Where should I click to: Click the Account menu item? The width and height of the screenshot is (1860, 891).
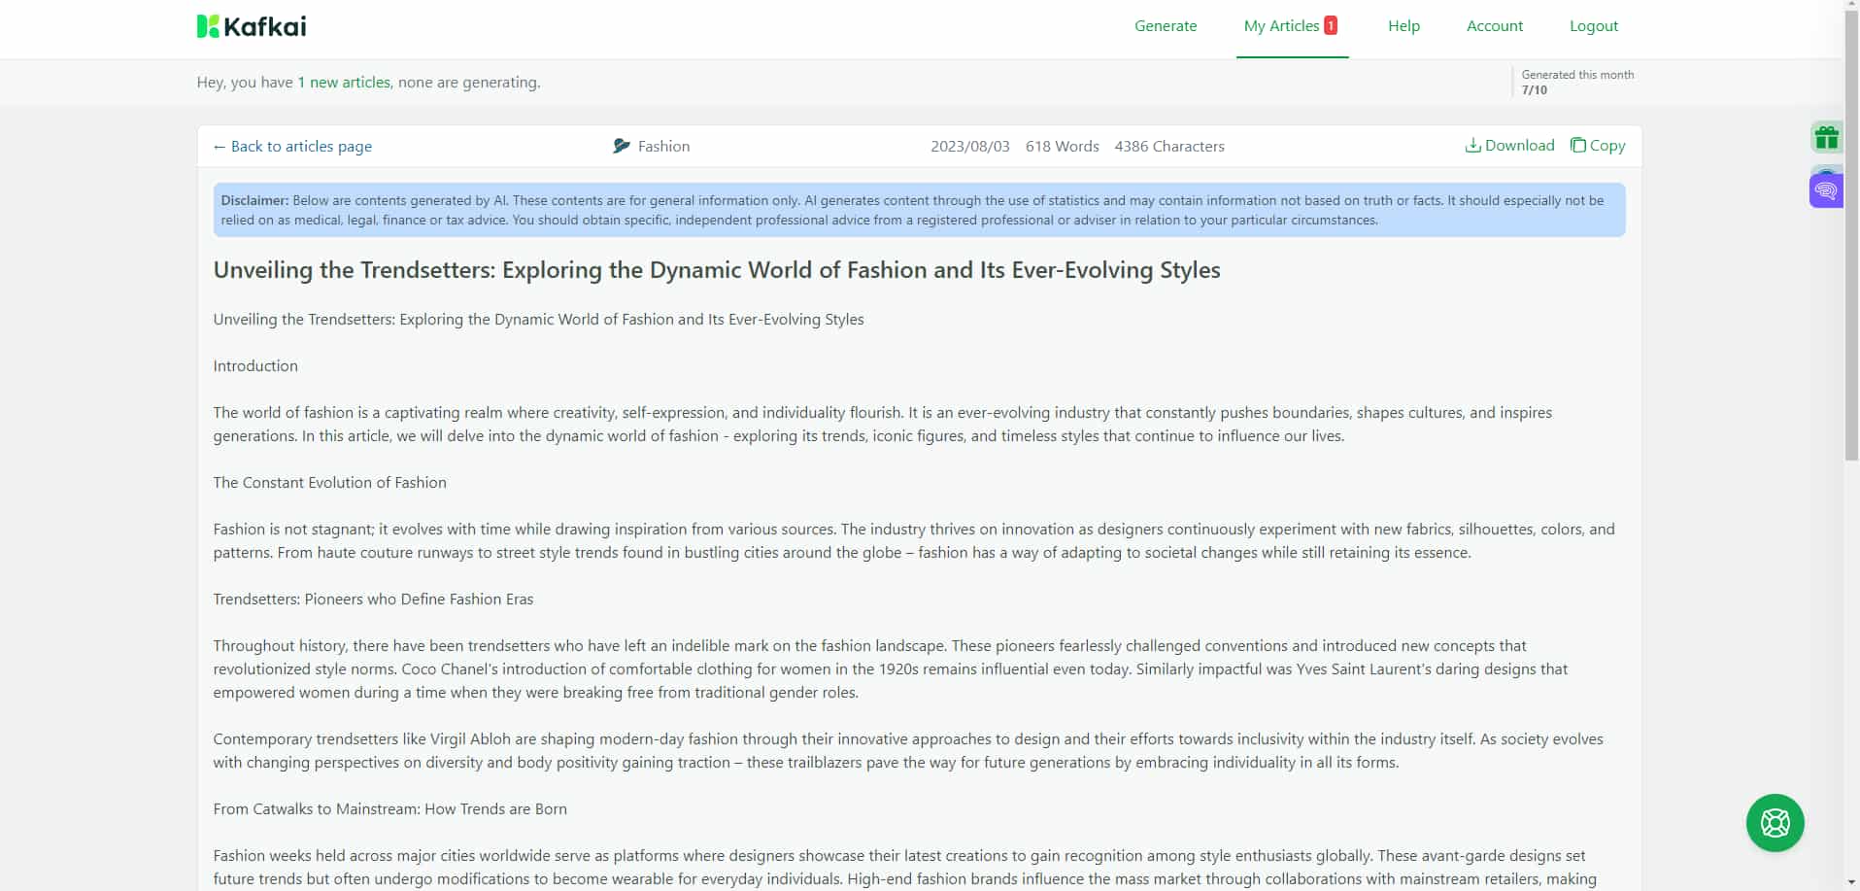coord(1494,26)
